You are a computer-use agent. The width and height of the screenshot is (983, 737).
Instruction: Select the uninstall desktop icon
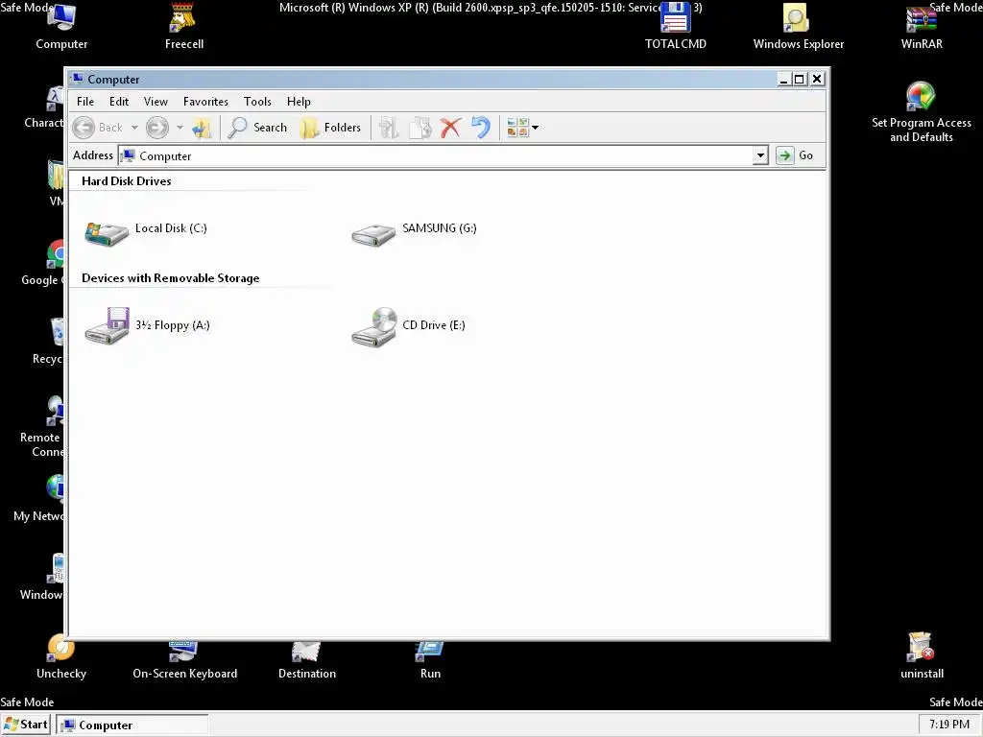tap(921, 655)
